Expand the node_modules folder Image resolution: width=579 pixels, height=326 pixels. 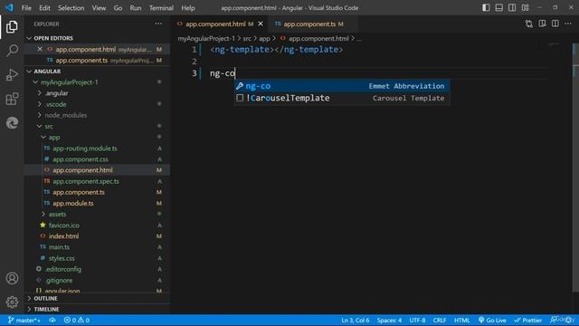[98, 115]
